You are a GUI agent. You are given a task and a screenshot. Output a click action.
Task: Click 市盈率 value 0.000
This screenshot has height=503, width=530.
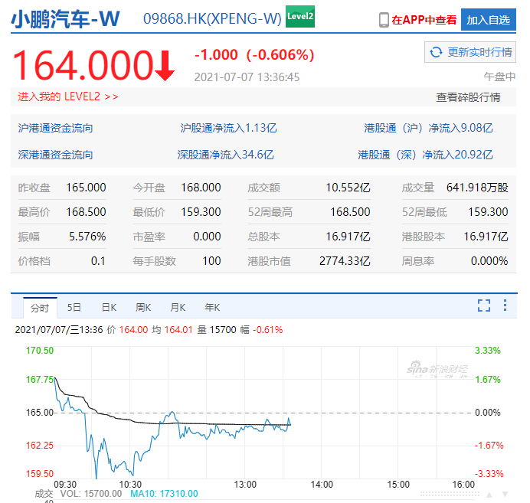click(x=207, y=237)
